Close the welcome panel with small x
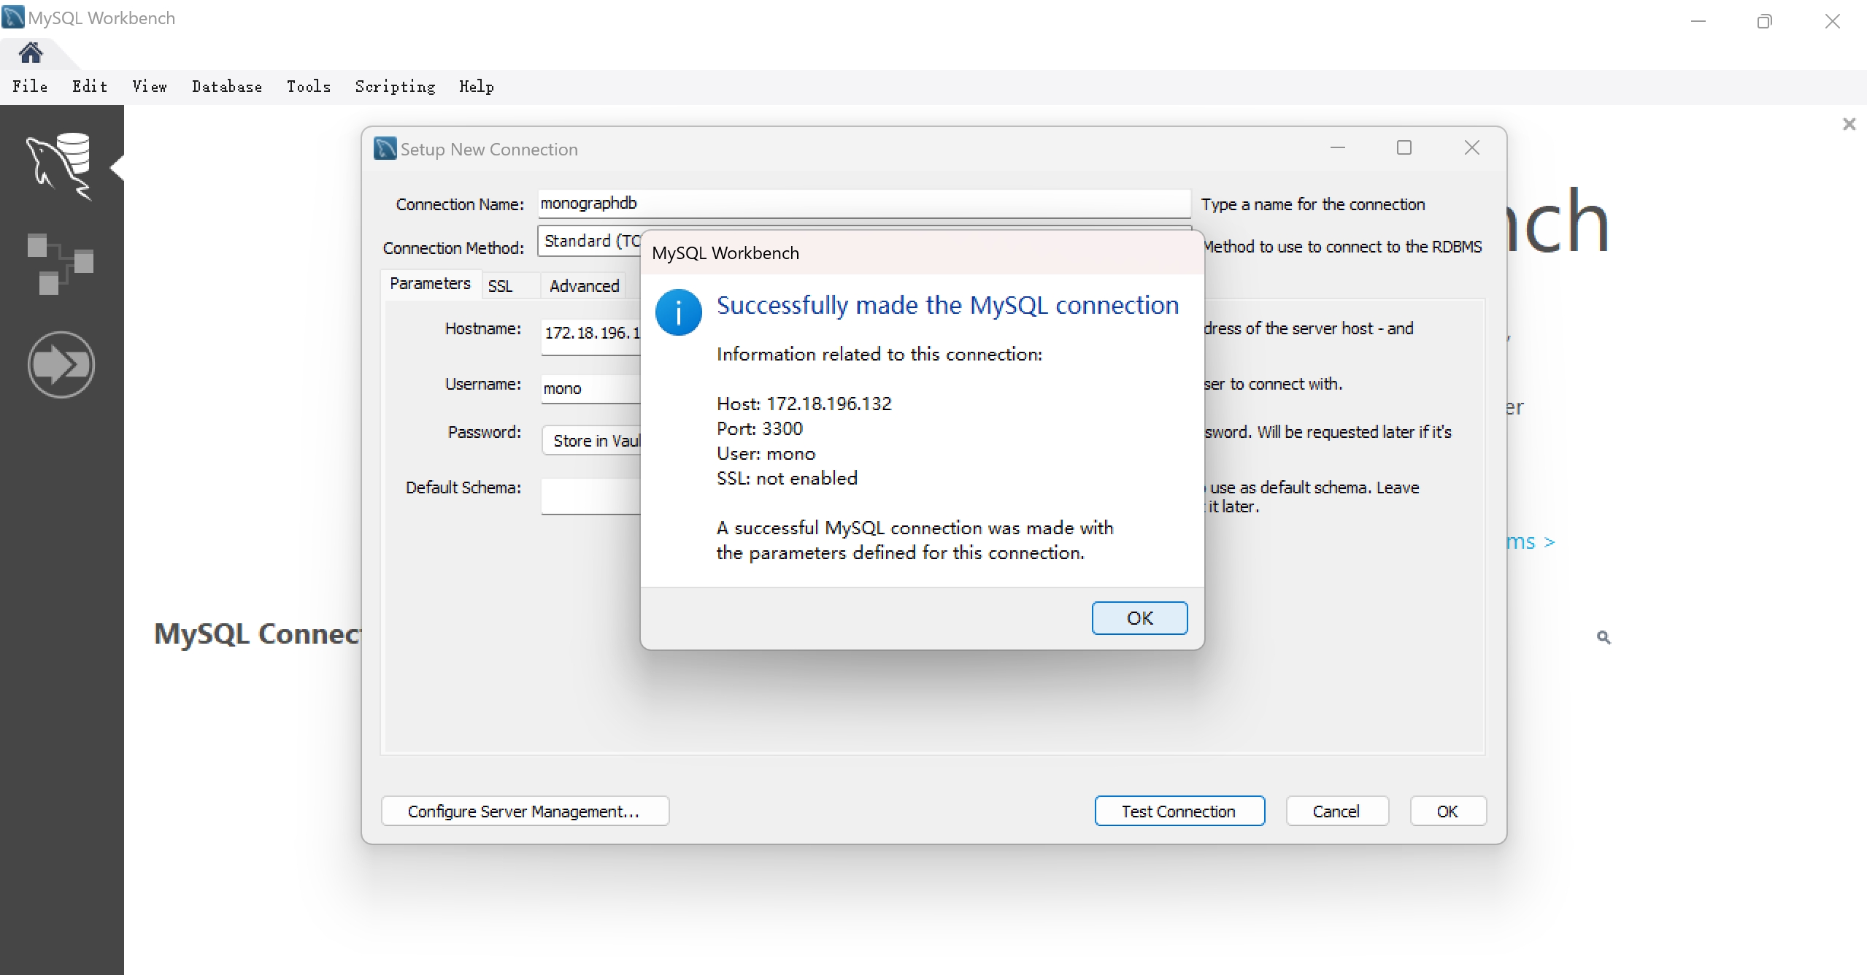Image resolution: width=1867 pixels, height=975 pixels. (1849, 124)
